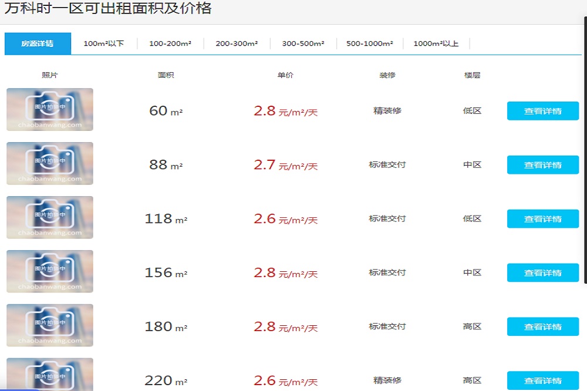Click the 单价 column header
This screenshot has height=391, width=587.
click(285, 75)
